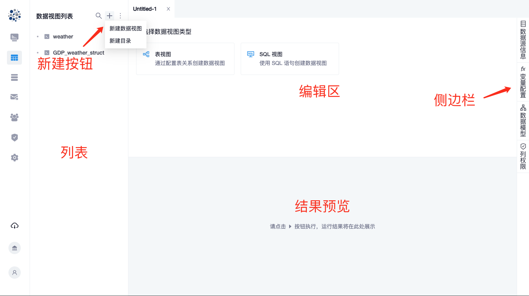This screenshot has height=296, width=529.
Task: Expand the 变量配置 side panel
Action: [523, 82]
